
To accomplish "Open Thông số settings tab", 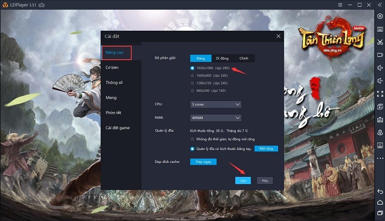I will coord(114,83).
